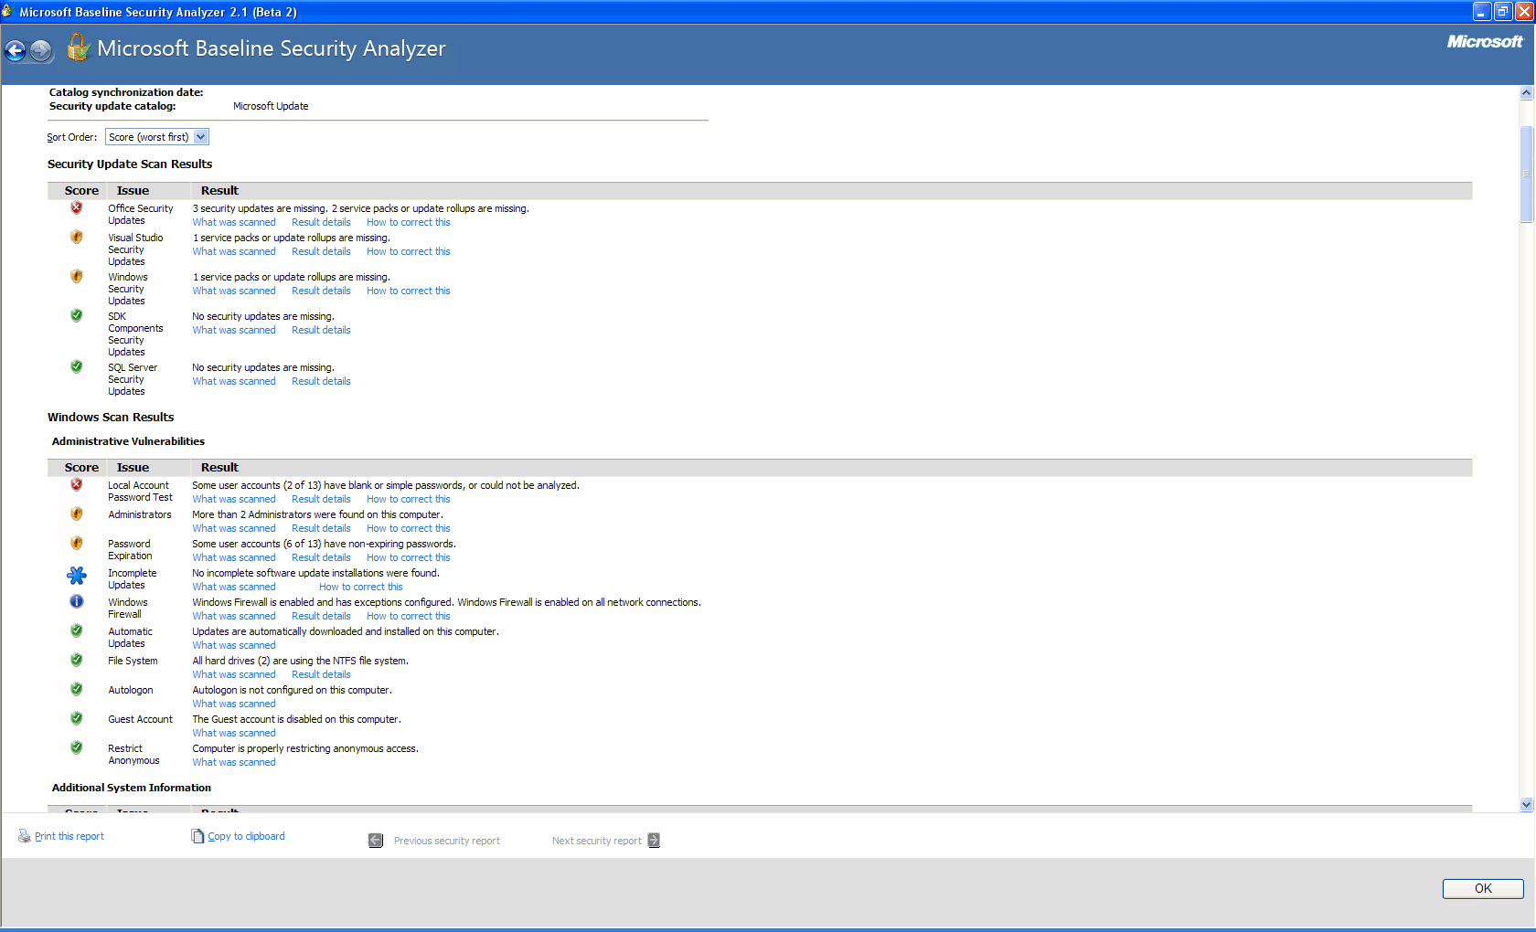Screen dimensions: 1536x932
Task: Click the forward navigation arrow icon
Action: point(41,50)
